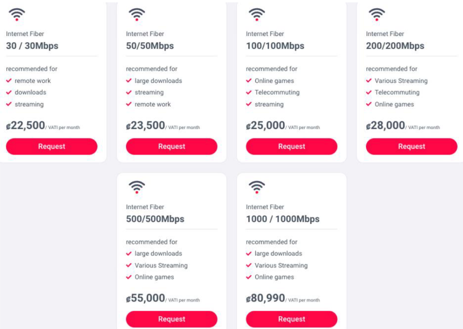This screenshot has width=463, height=329.
Task: Select the 30 / 30Mbps plan title
Action: pos(32,46)
